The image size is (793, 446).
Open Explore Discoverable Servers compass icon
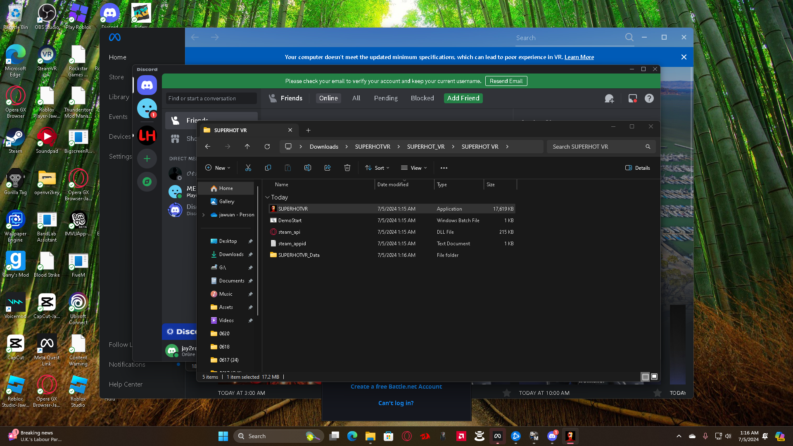pos(147,182)
